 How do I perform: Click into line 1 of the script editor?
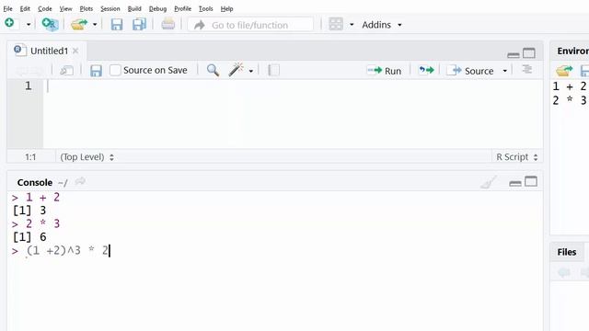(293, 86)
